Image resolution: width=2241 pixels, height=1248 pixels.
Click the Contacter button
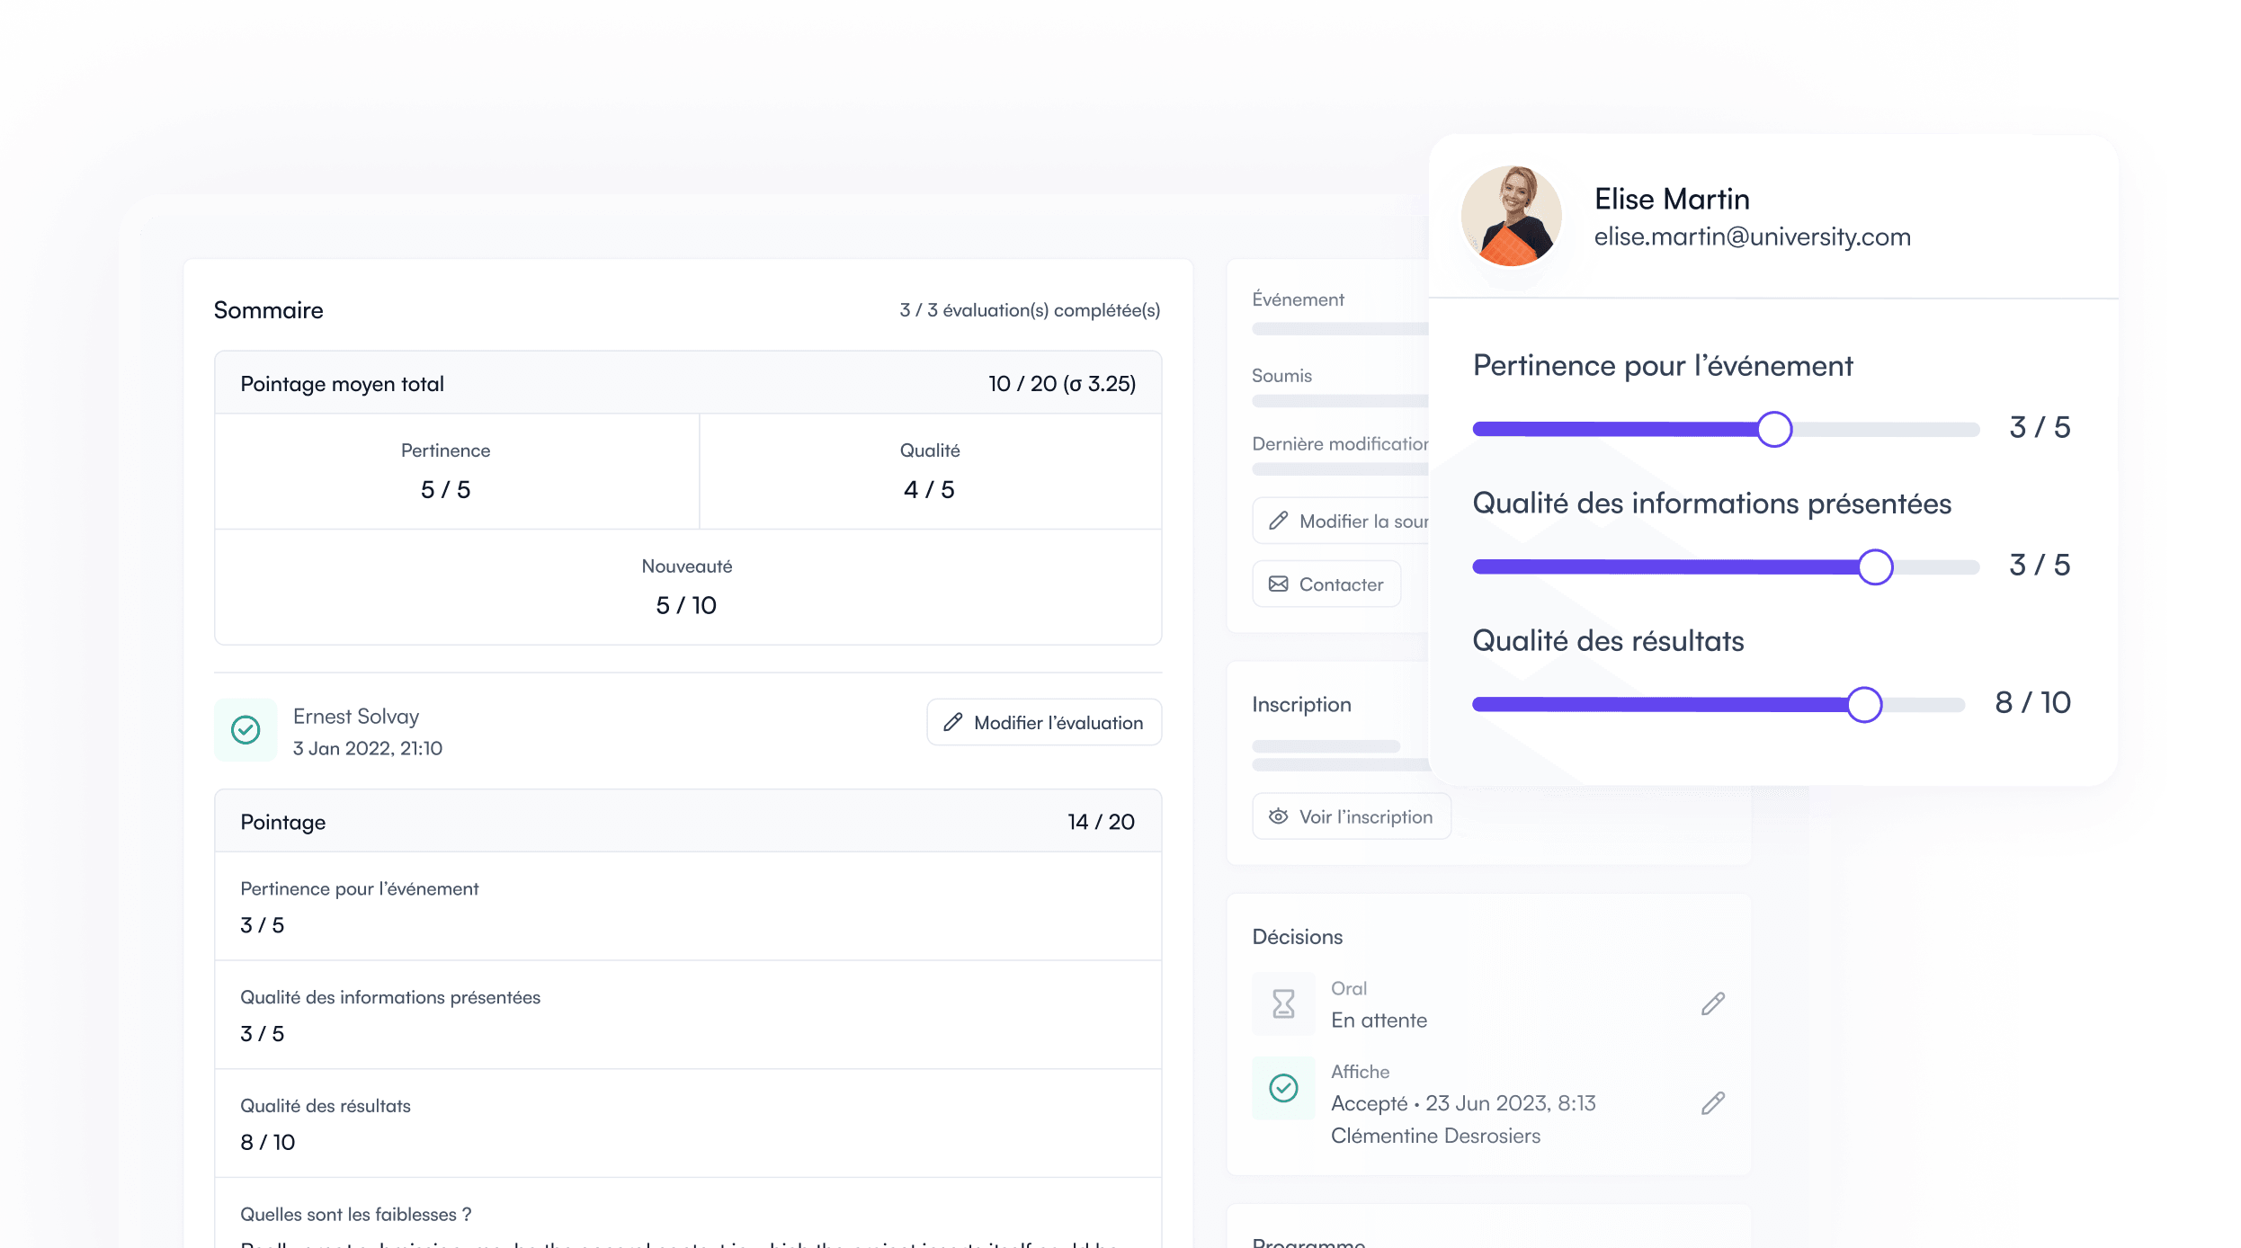pyautogui.click(x=1326, y=584)
